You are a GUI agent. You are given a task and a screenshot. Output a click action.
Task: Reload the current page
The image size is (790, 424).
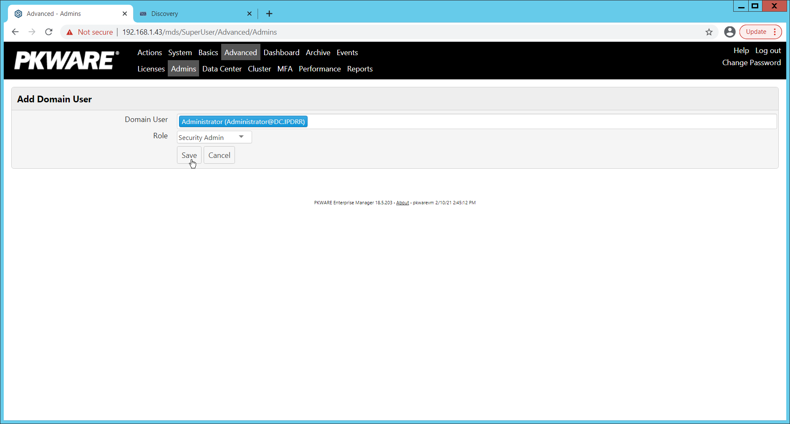tap(48, 32)
